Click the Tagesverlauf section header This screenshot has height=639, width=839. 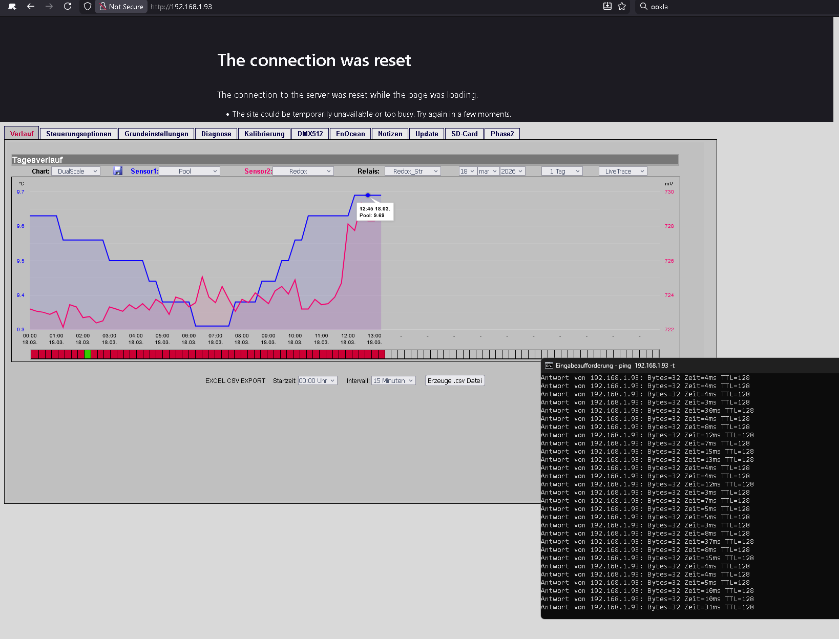click(x=345, y=160)
